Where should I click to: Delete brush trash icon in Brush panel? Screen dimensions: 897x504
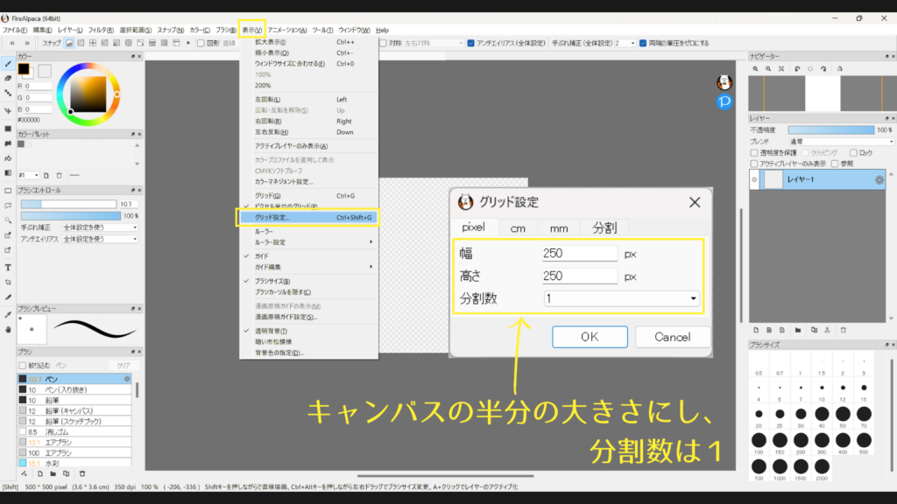pyautogui.click(x=82, y=473)
